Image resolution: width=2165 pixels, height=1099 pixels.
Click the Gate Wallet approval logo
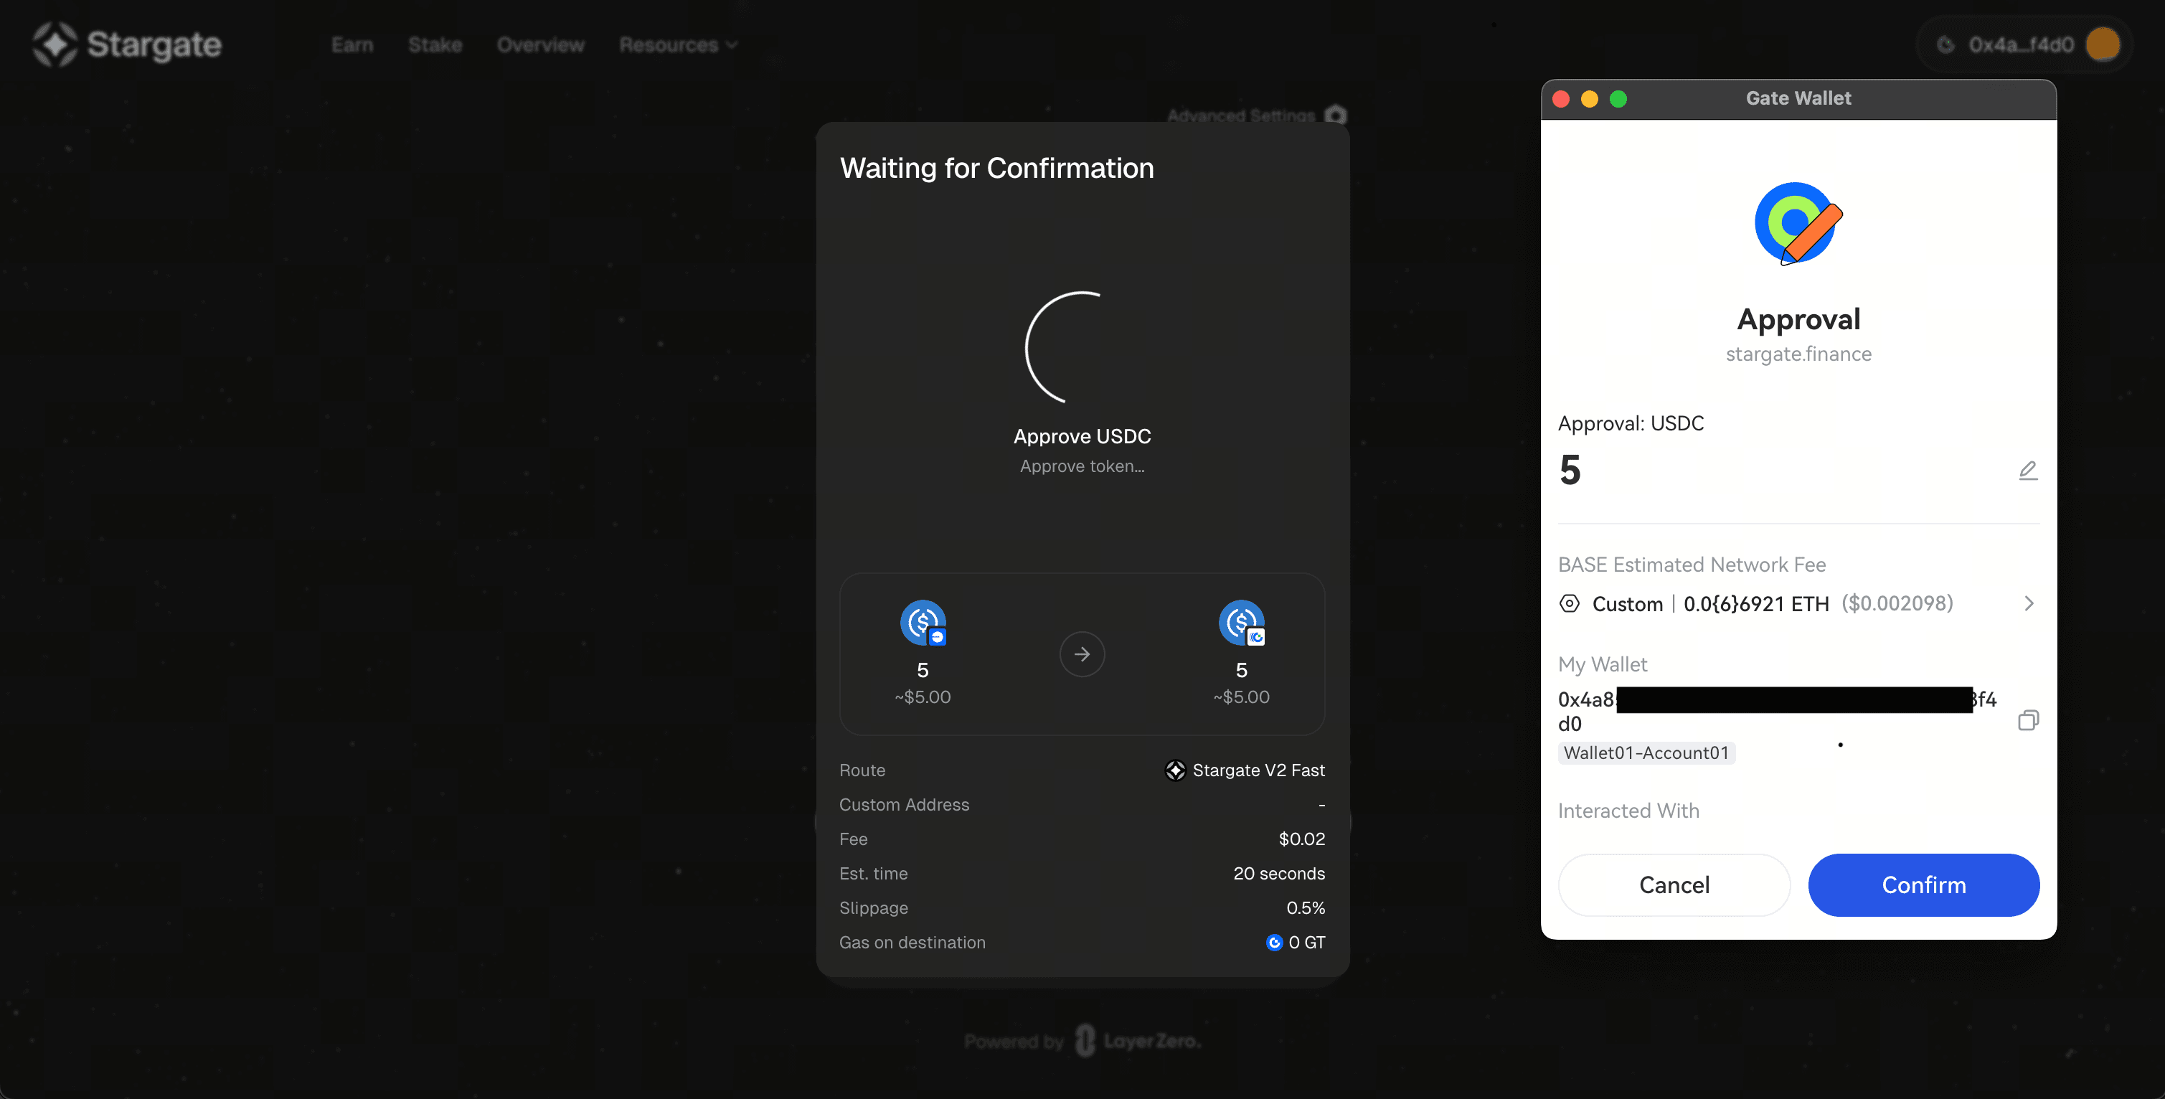(1798, 224)
